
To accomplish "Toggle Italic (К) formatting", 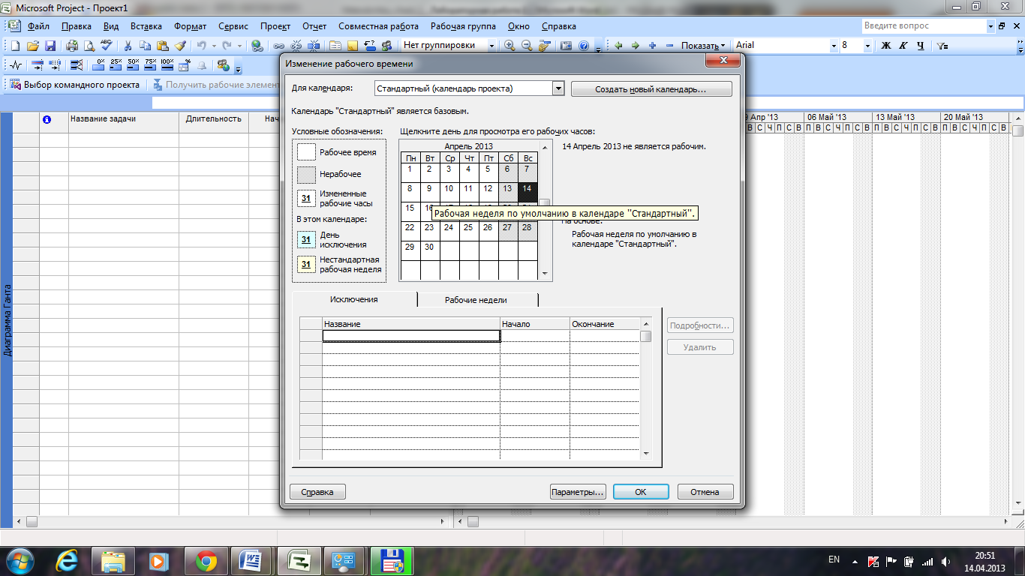I will 903,46.
